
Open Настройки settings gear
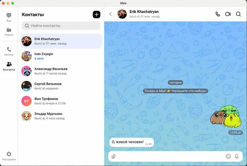(x=9, y=156)
